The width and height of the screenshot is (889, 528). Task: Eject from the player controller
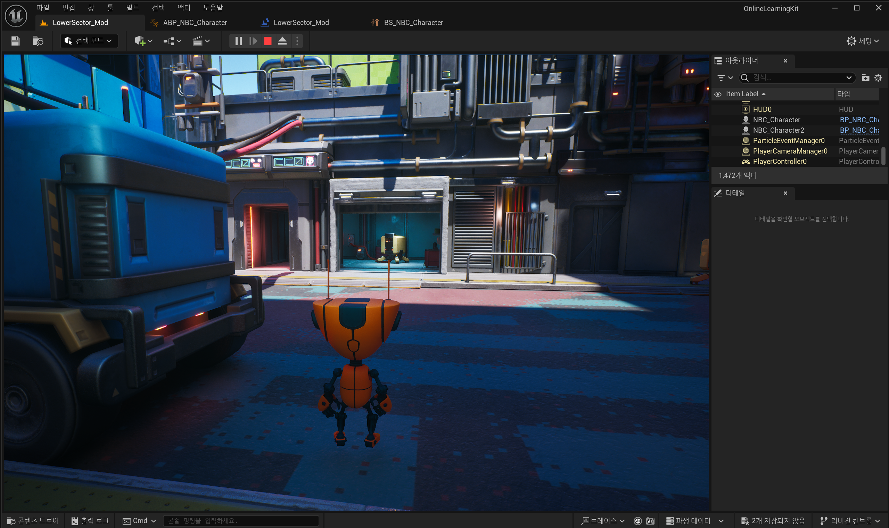(x=282, y=41)
